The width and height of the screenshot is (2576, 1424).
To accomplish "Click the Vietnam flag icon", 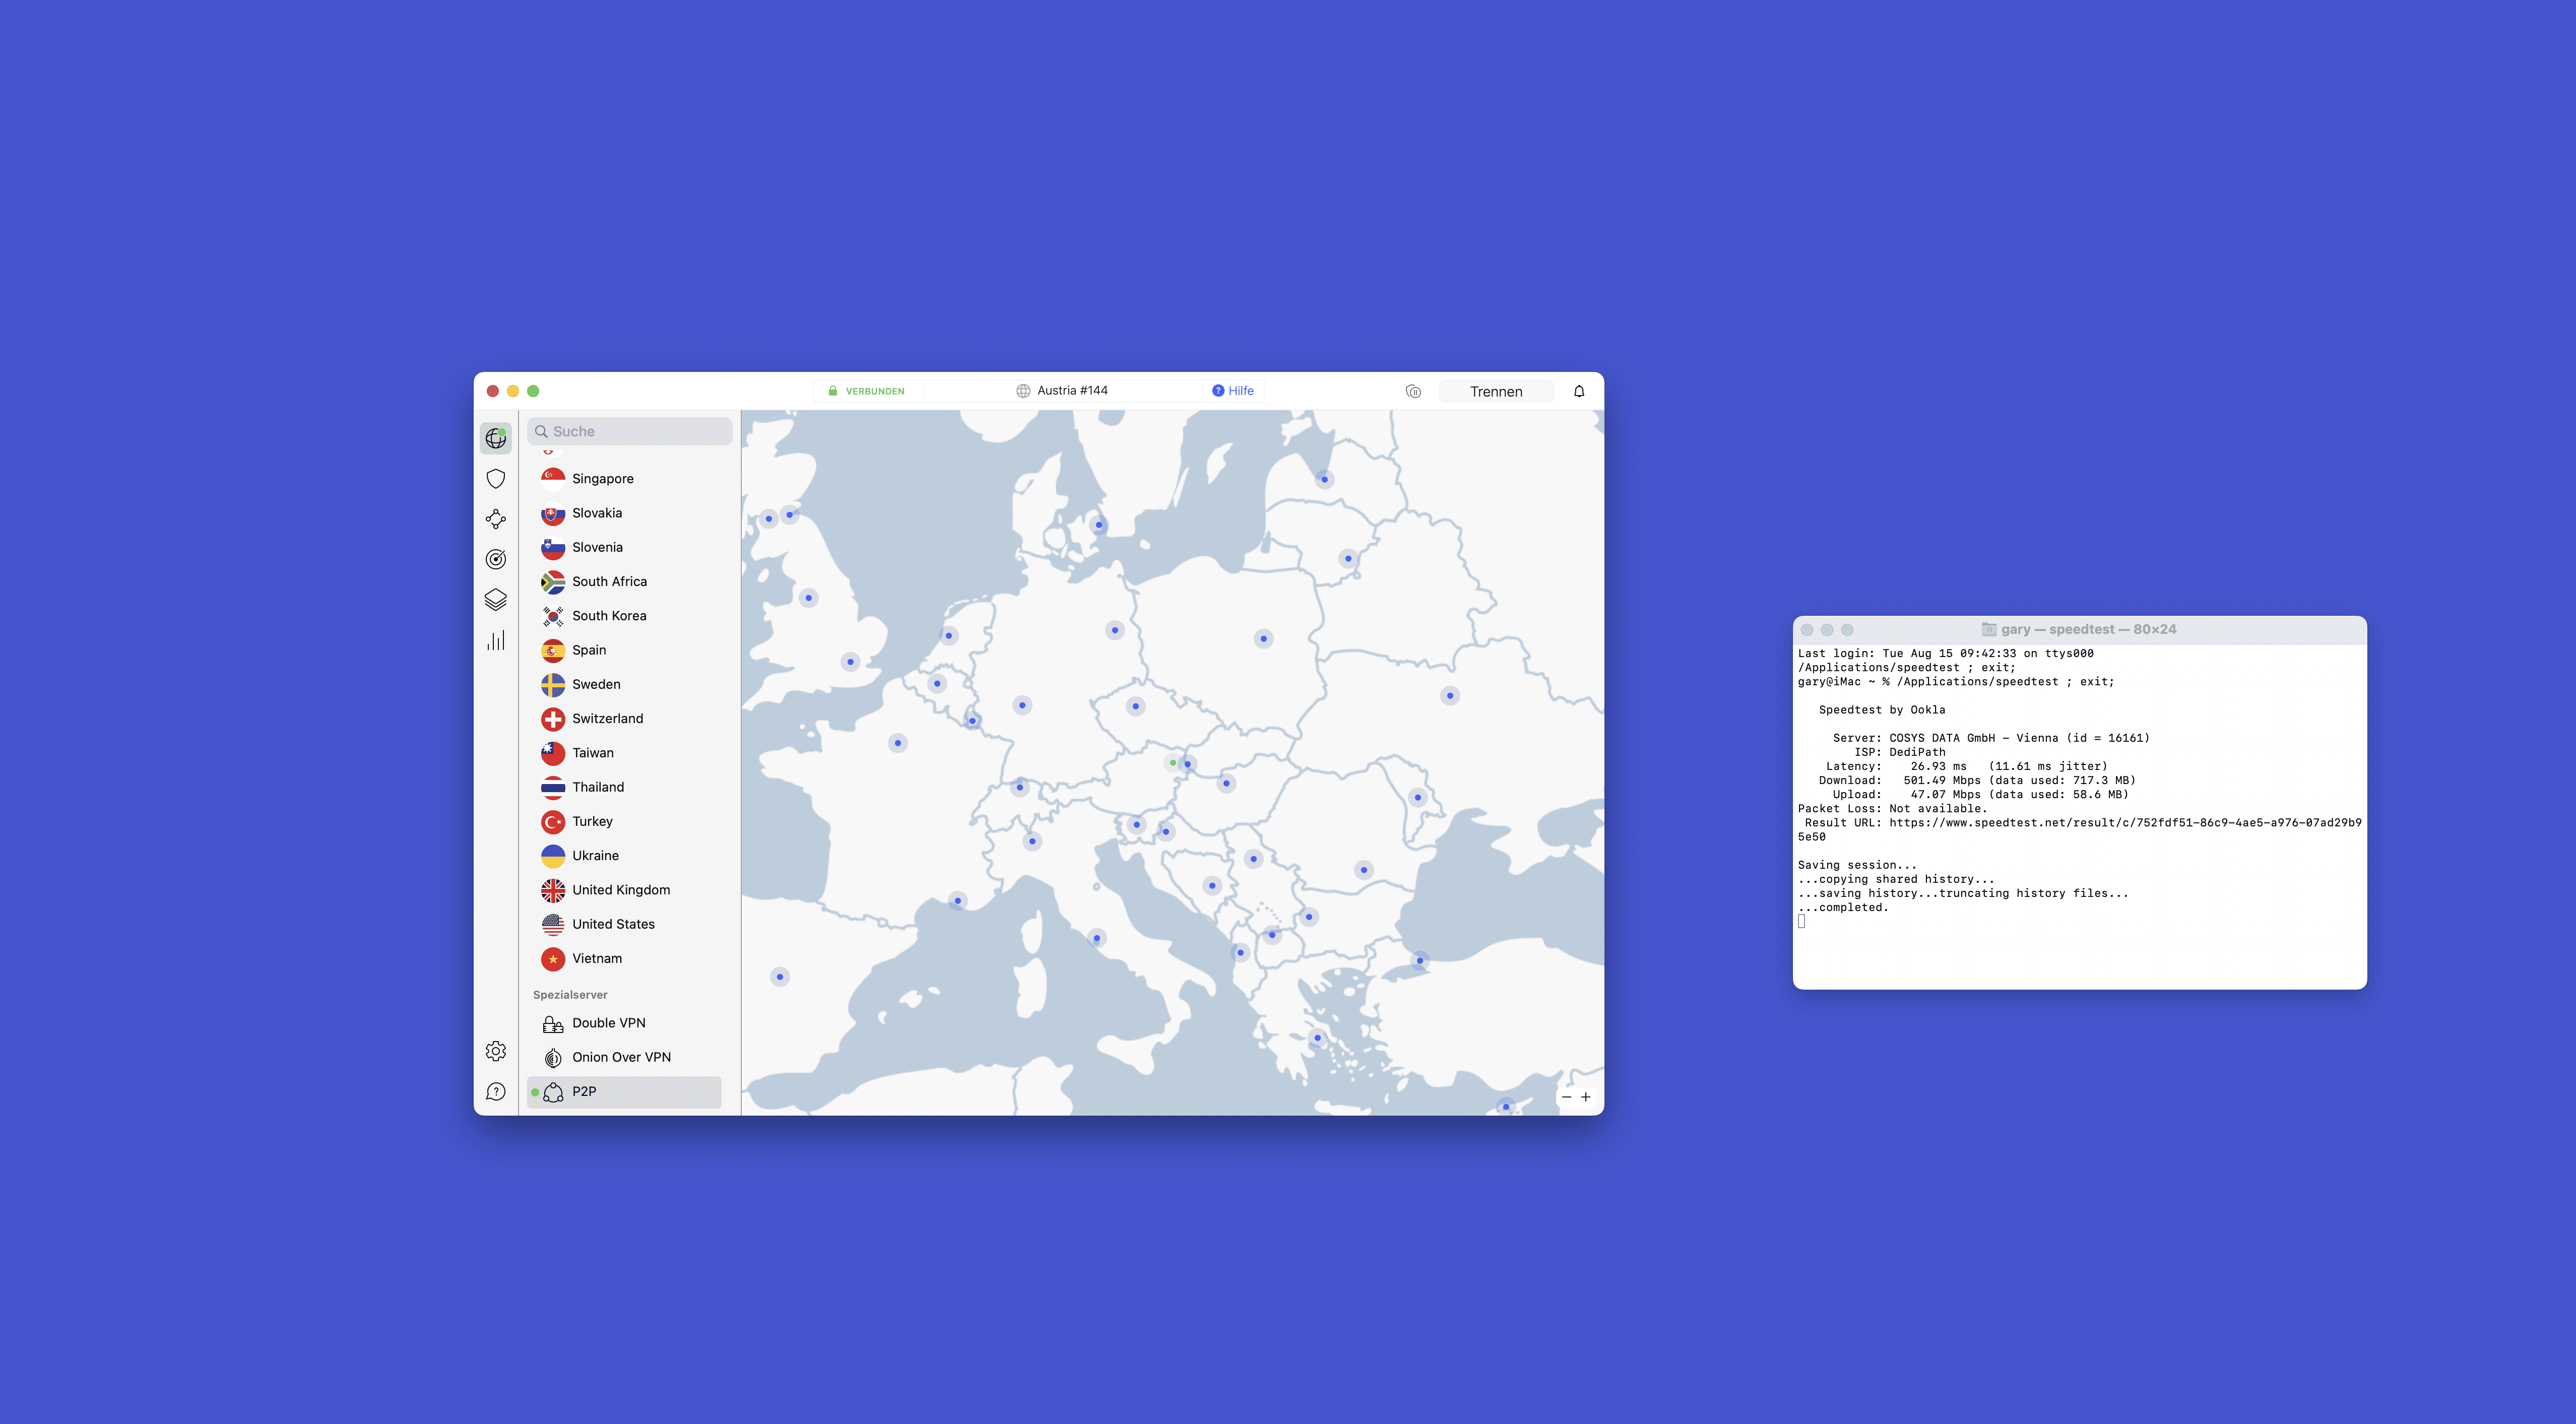I will pyautogui.click(x=553, y=959).
